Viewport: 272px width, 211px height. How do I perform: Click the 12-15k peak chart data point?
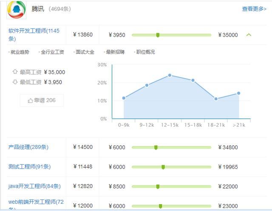pos(170,75)
